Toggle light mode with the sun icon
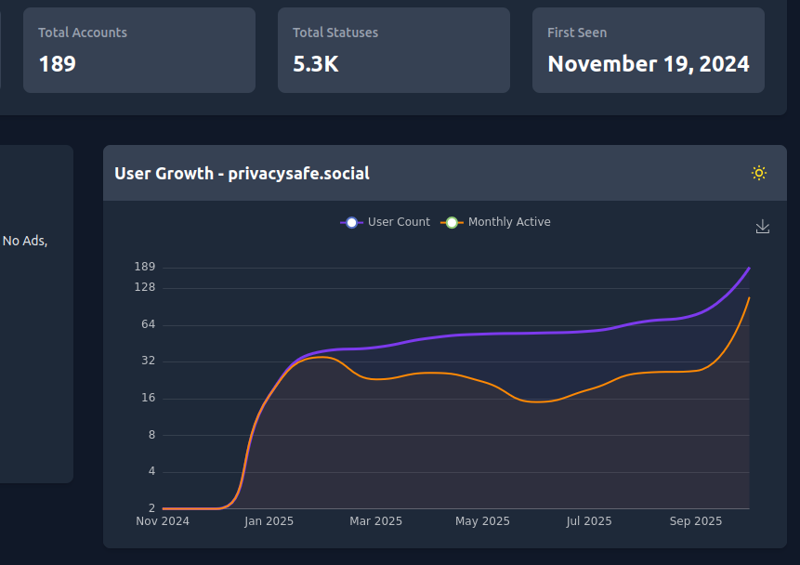This screenshot has width=800, height=565. point(759,173)
